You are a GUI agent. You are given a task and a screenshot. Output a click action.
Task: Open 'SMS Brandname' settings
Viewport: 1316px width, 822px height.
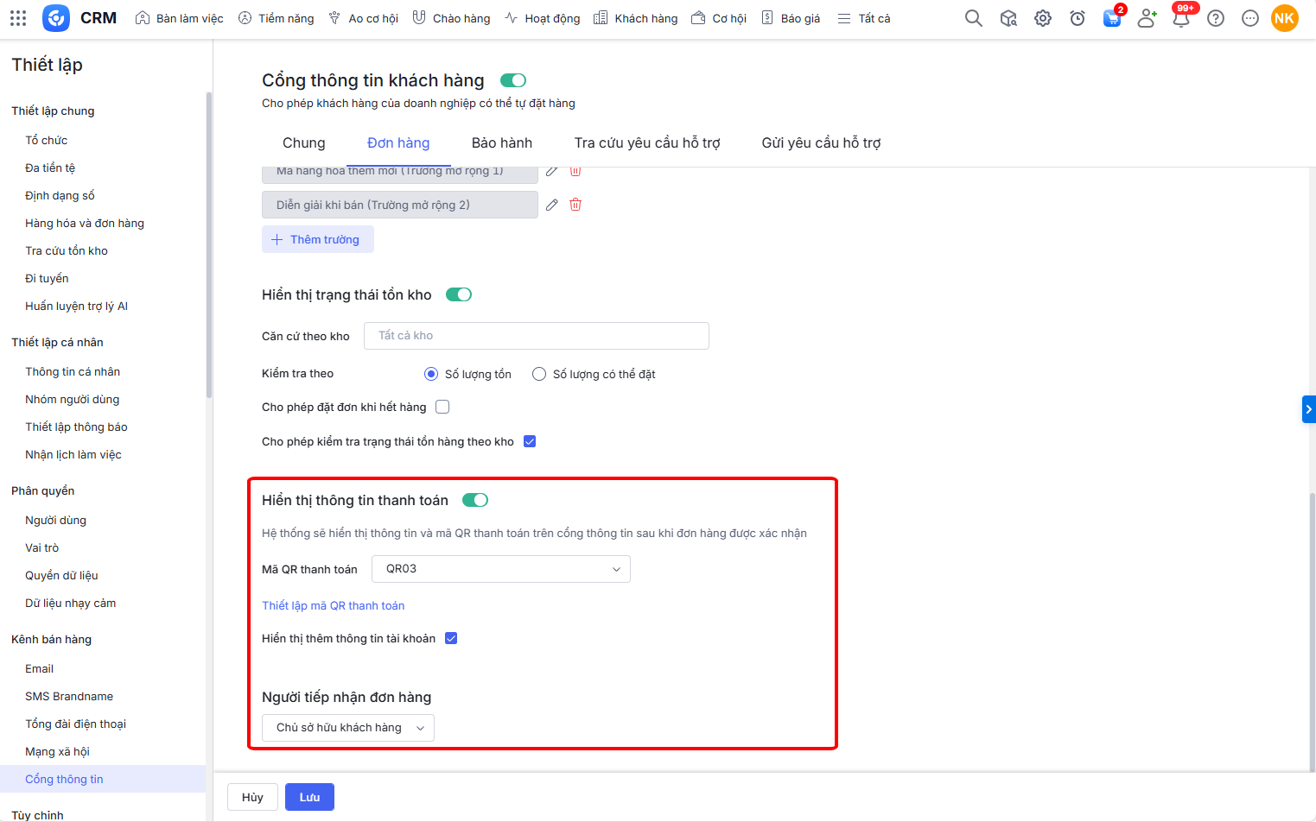69,696
